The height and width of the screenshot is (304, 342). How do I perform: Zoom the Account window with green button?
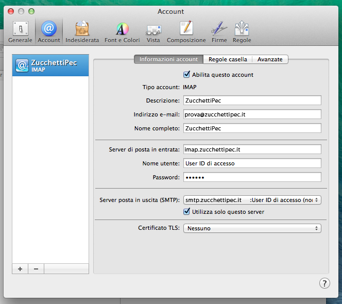coord(31,11)
